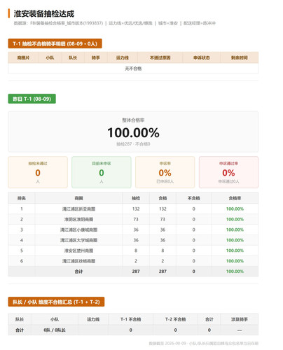Click the 淮安区楚州商圈 row name
This screenshot has height=350, width=283.
(x=78, y=251)
